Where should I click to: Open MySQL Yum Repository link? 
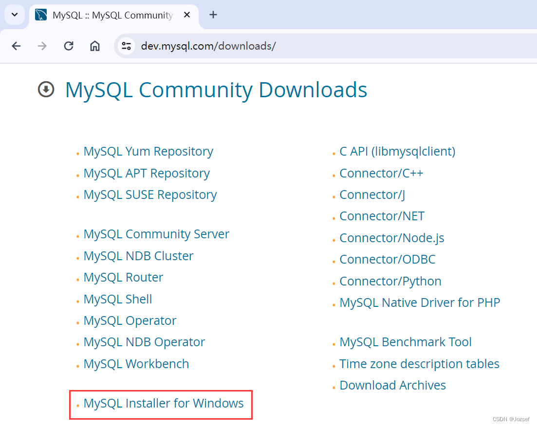[148, 152]
